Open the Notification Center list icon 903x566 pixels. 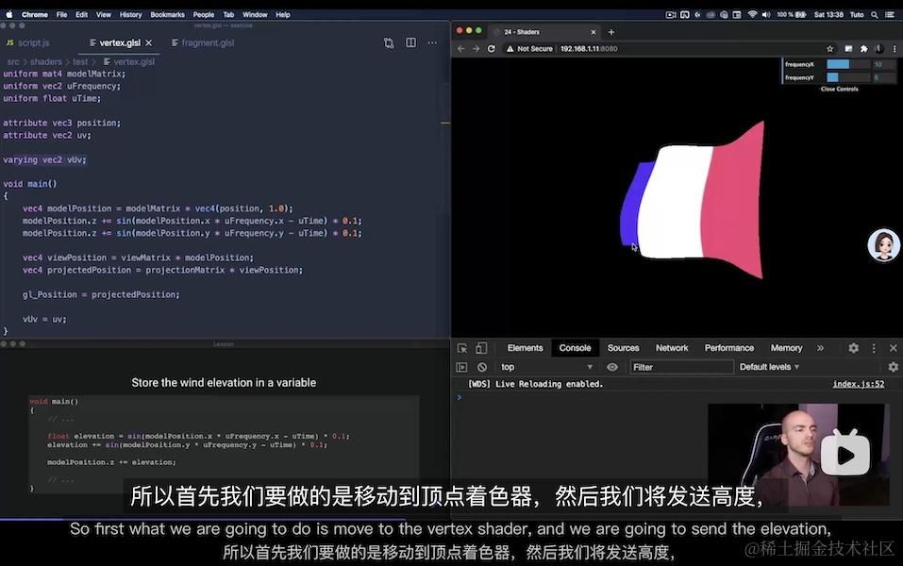891,14
